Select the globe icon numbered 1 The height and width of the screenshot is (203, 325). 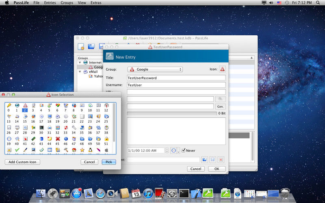[x=17, y=105]
